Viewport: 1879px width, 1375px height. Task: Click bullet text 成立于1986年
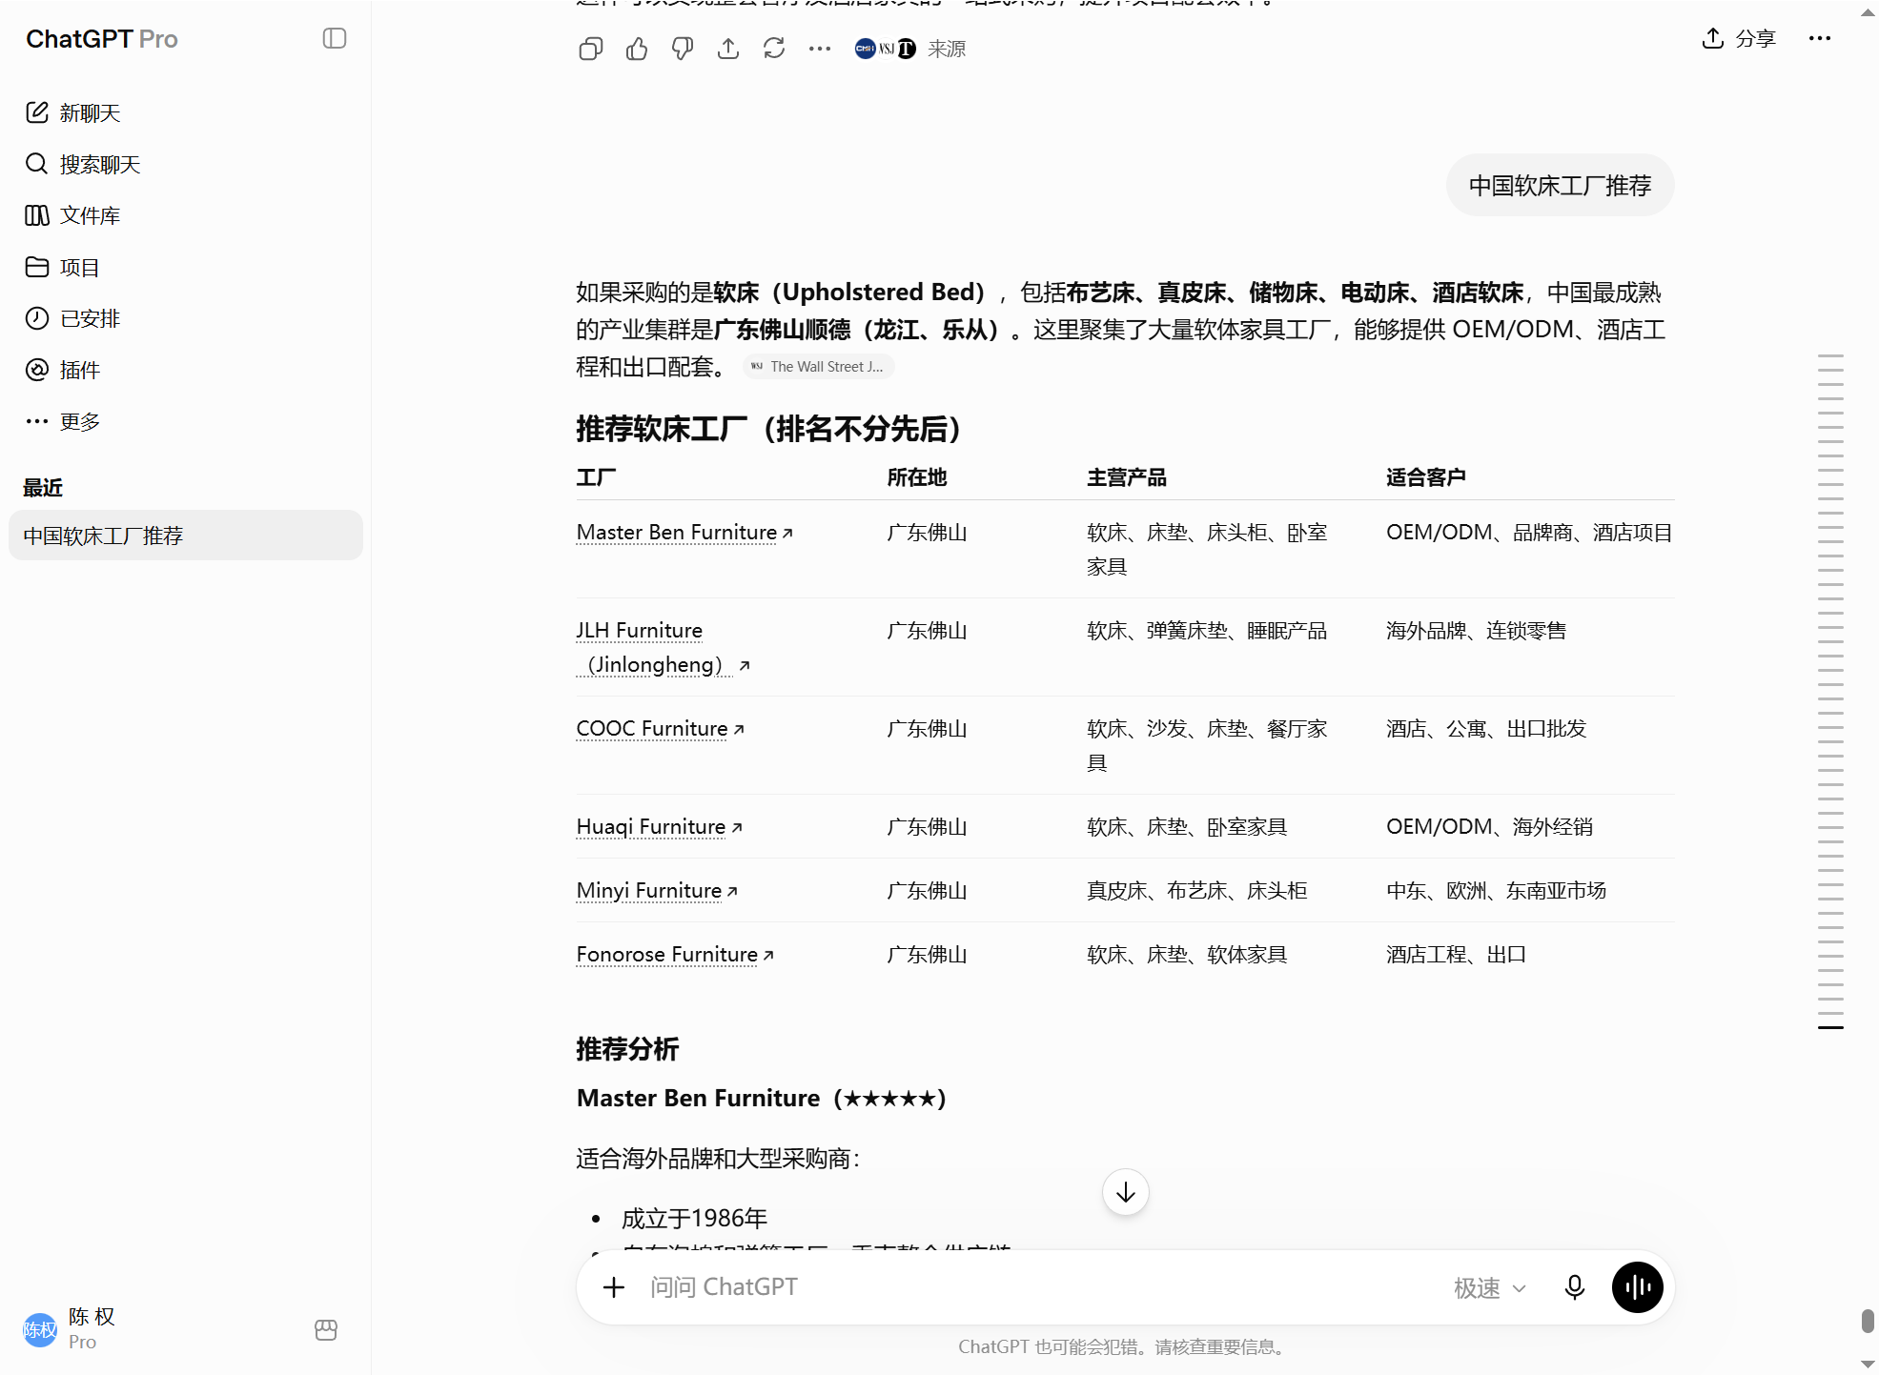[x=694, y=1219]
